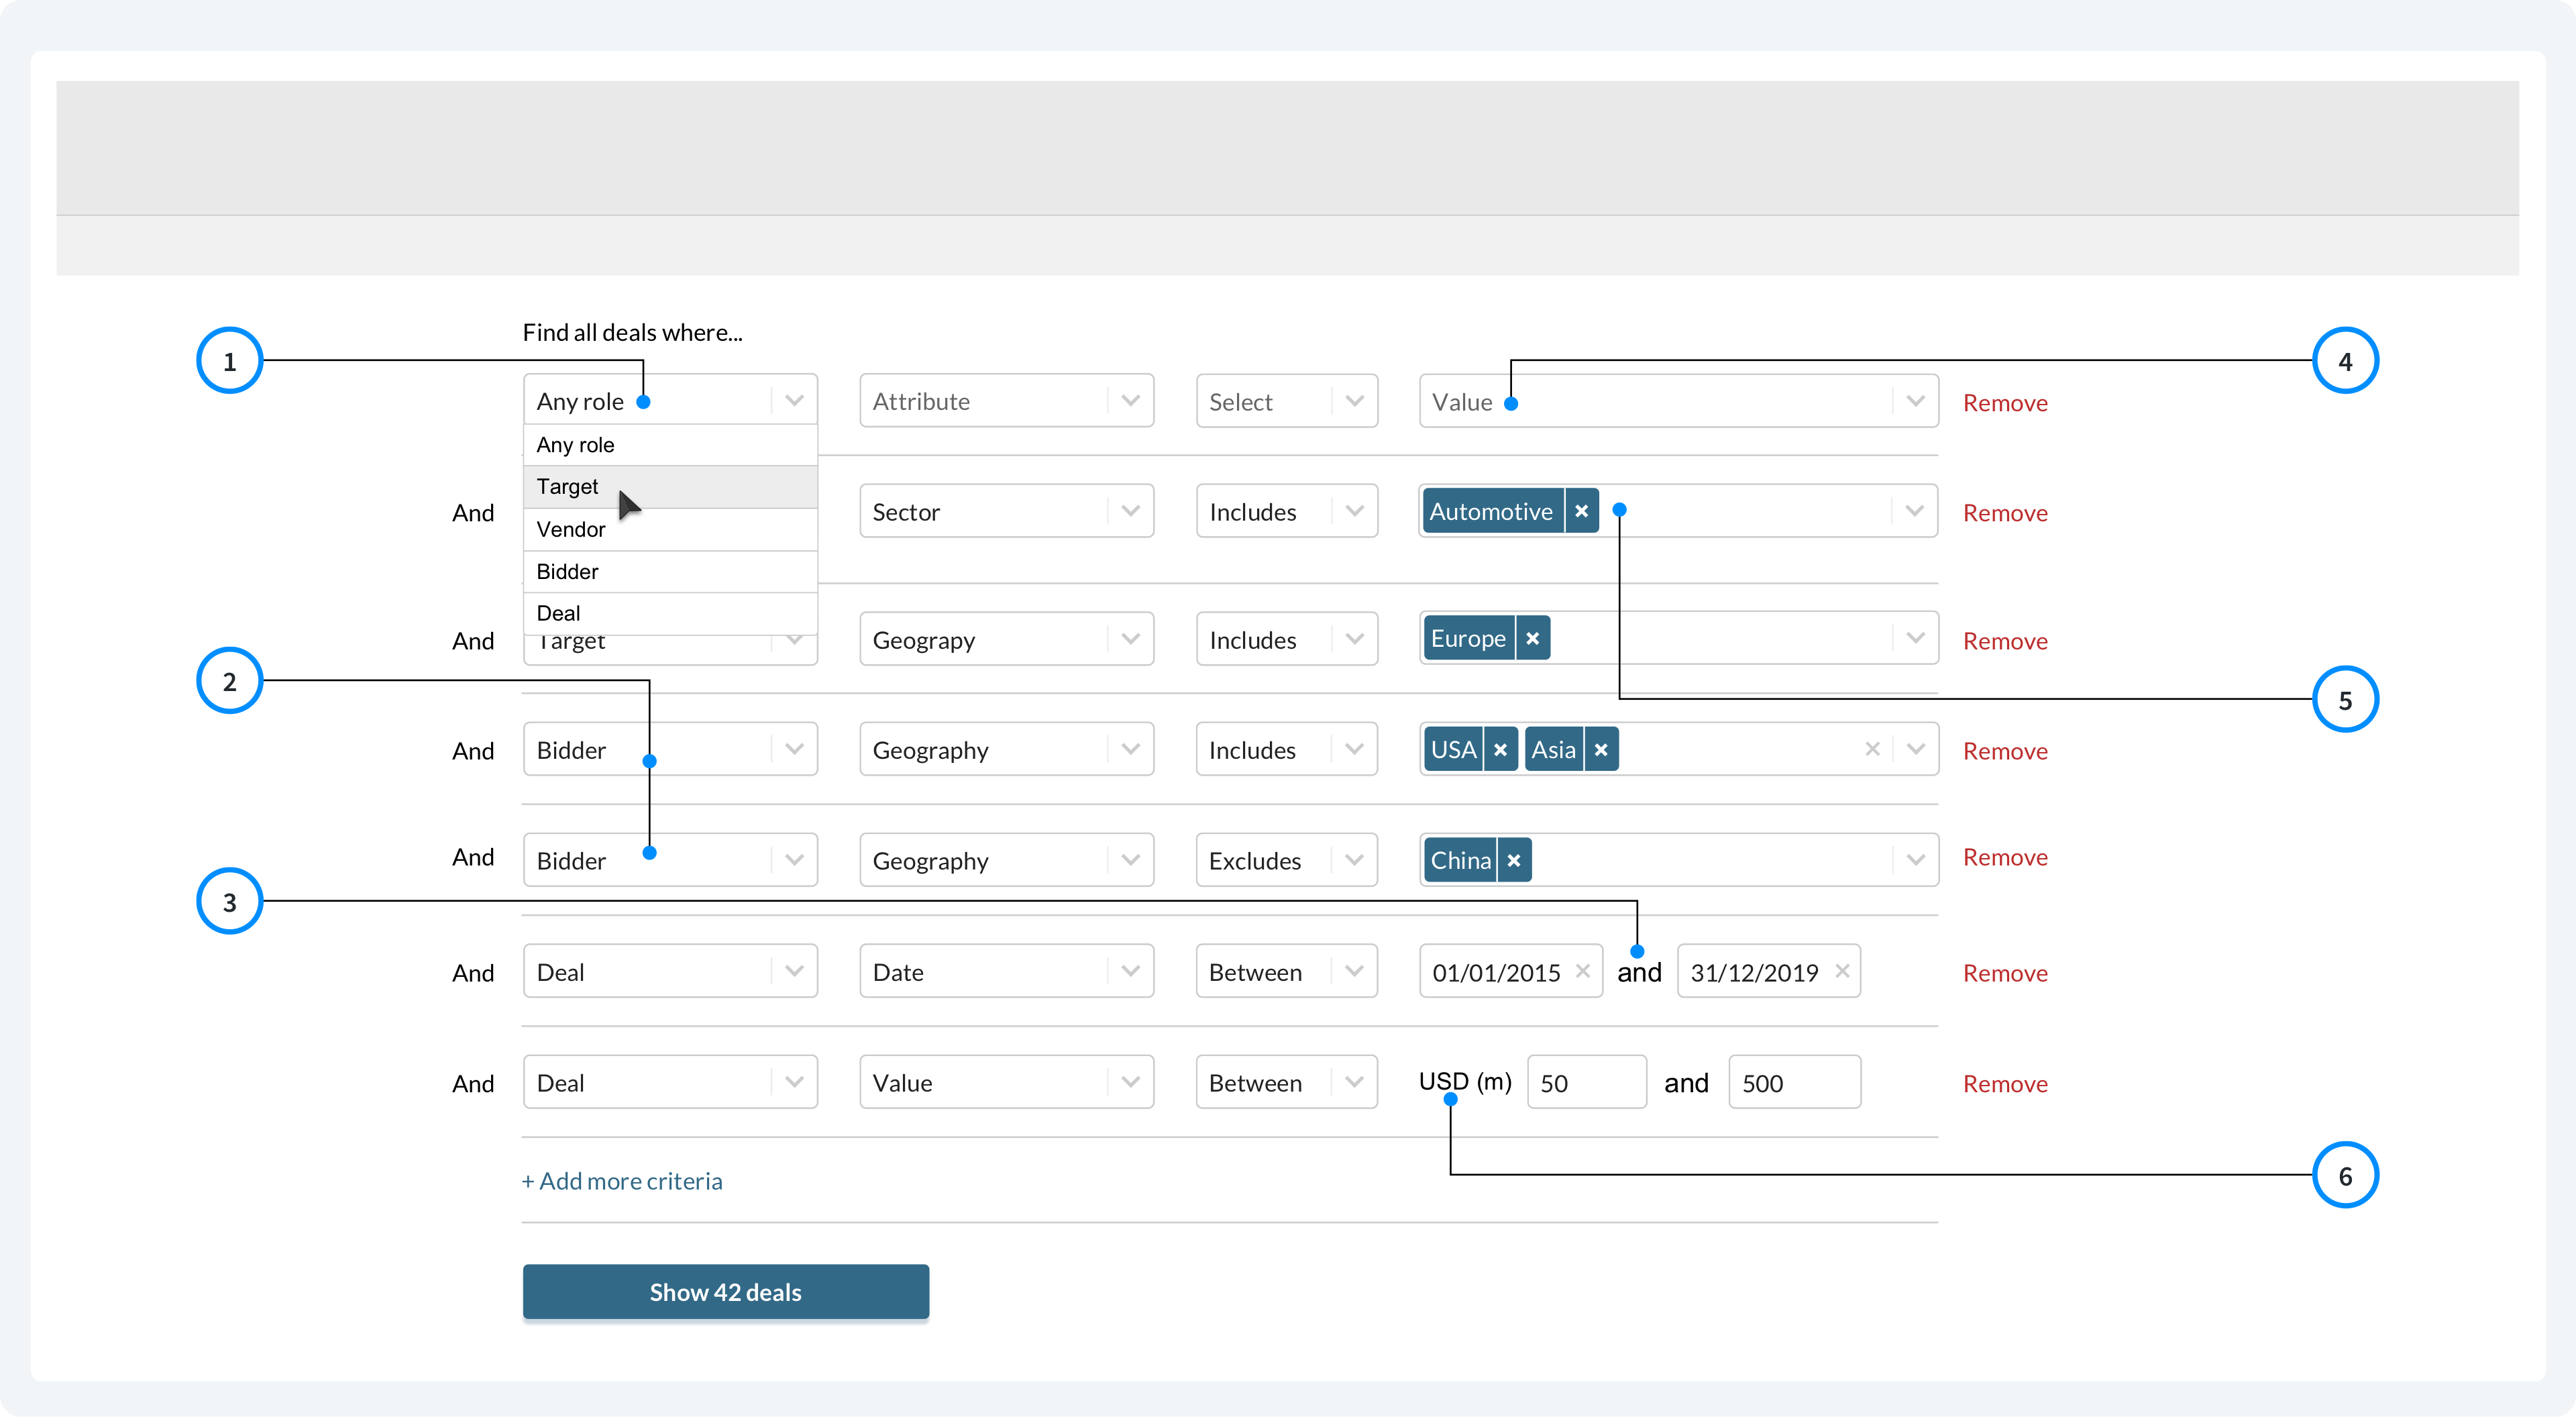Remove the China tag via its x
Image resolution: width=2576 pixels, height=1417 pixels.
tap(1514, 861)
